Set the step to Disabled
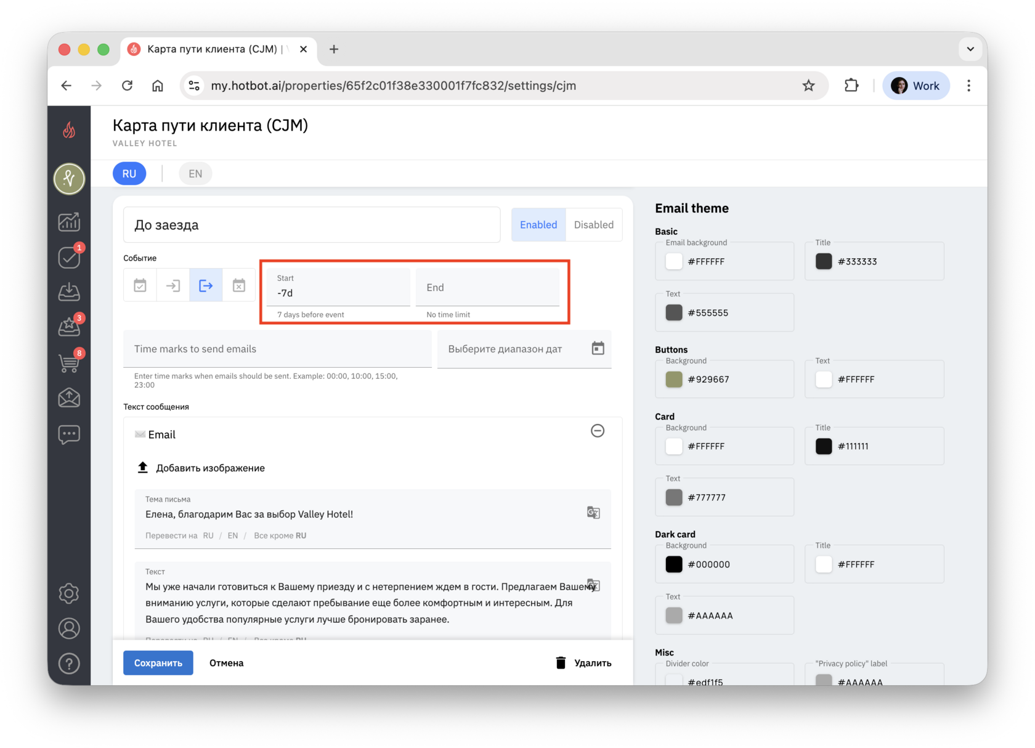Screen dimensions: 1035x748 [x=594, y=225]
